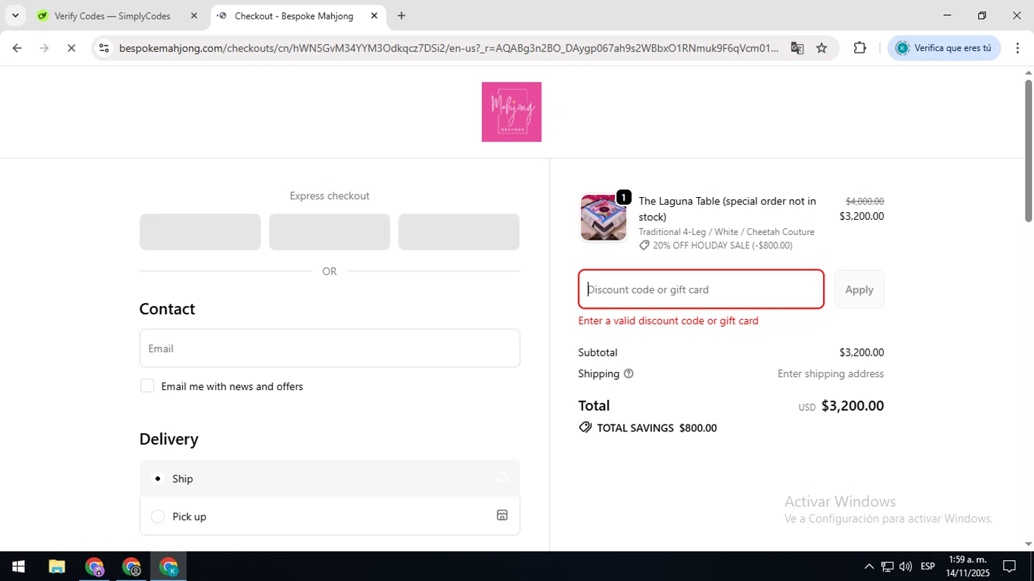This screenshot has width=1034, height=581.
Task: Focus the Email contact field
Action: pyautogui.click(x=330, y=348)
